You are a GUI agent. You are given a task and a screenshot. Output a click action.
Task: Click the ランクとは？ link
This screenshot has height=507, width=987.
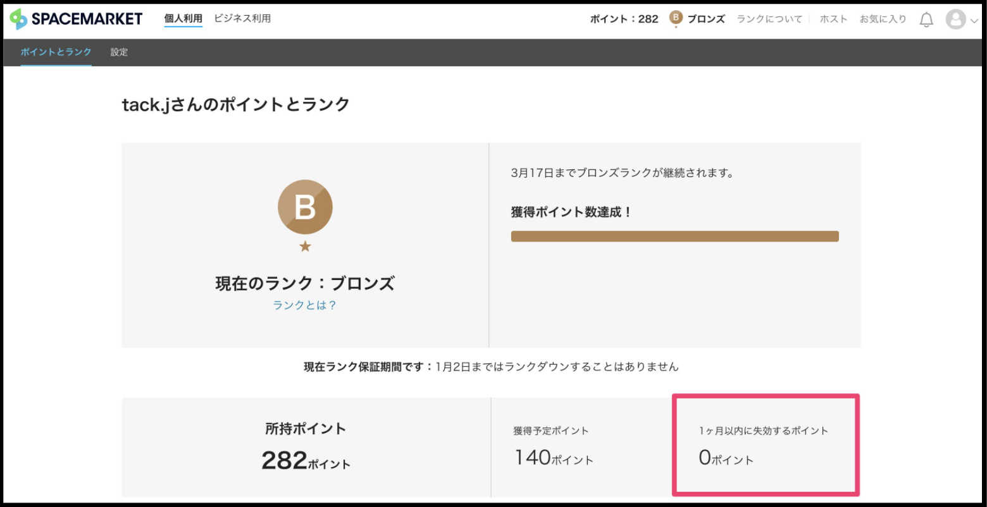[305, 305]
